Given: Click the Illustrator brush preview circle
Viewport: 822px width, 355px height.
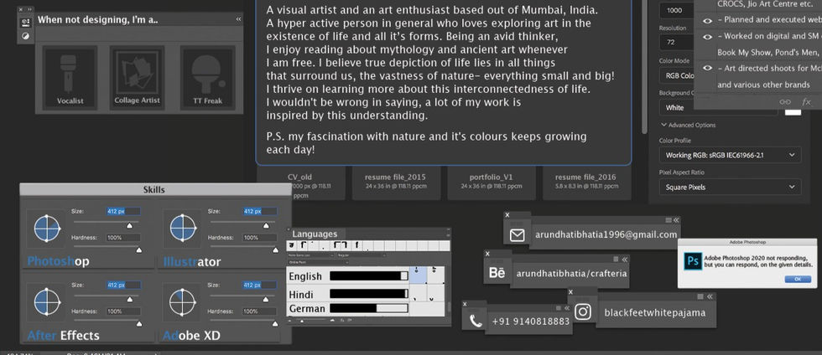Looking at the screenshot, I should coord(184,229).
